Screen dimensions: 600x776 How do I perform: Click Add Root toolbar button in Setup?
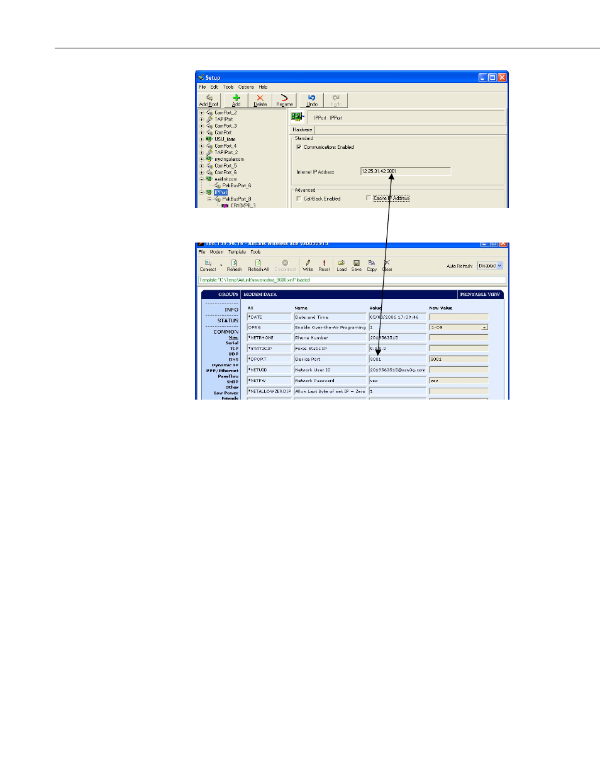coord(208,101)
